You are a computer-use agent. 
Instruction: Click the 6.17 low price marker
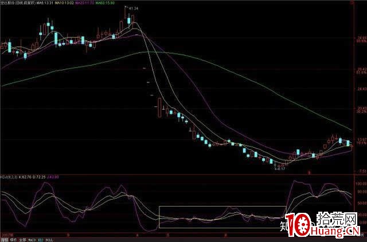pos(281,169)
